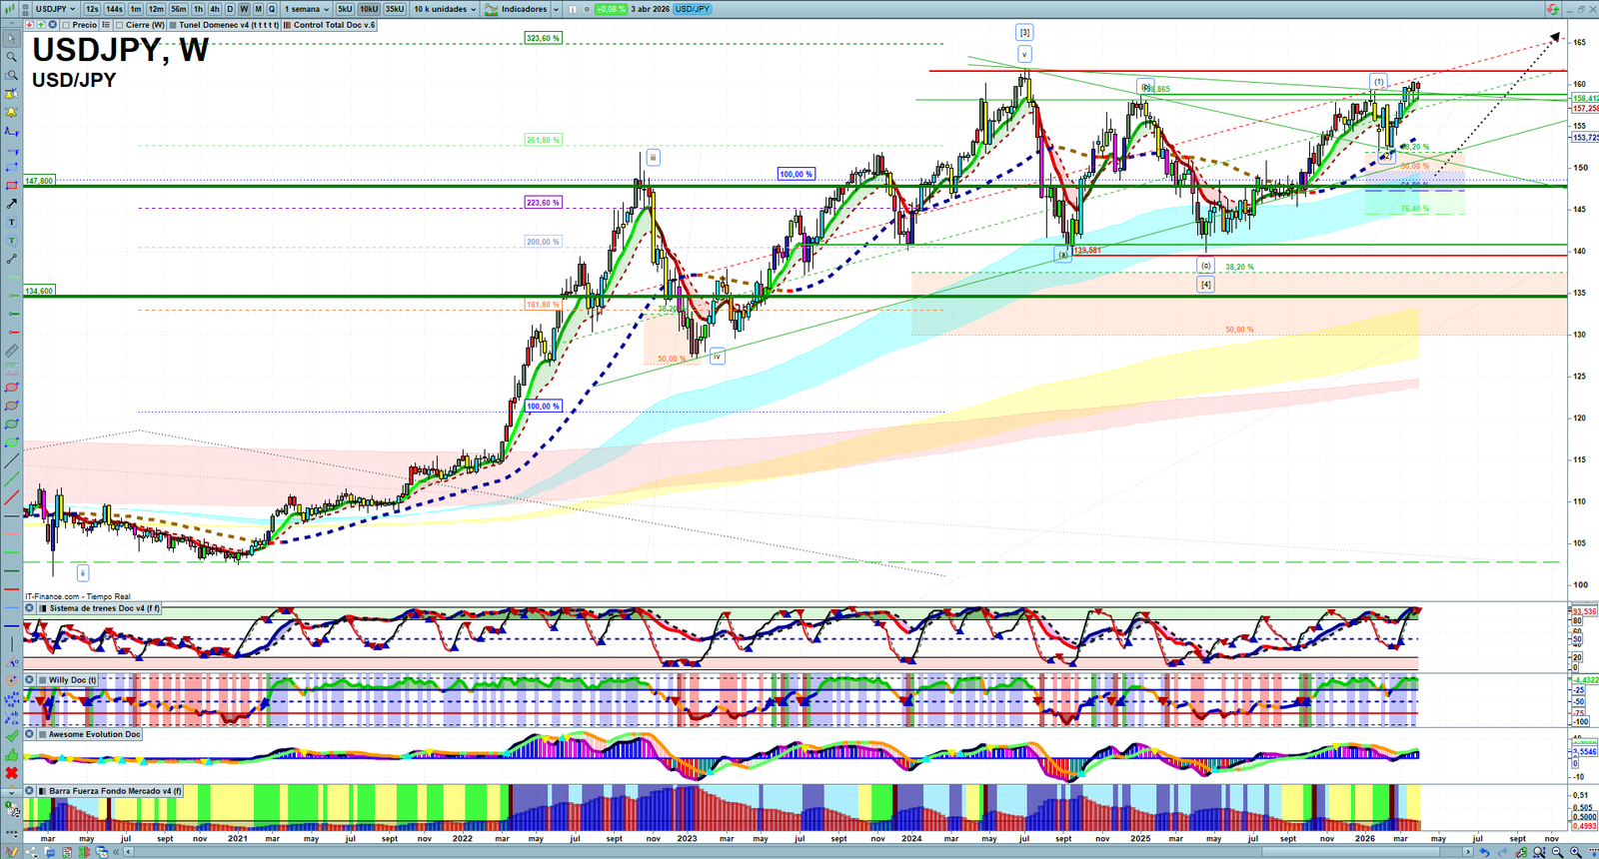Click the red X delete-drawings tool

point(11,773)
